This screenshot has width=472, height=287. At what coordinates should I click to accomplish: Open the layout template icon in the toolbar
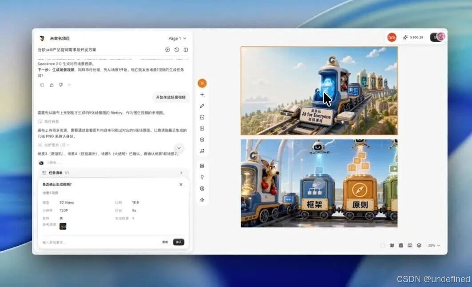pos(202,166)
